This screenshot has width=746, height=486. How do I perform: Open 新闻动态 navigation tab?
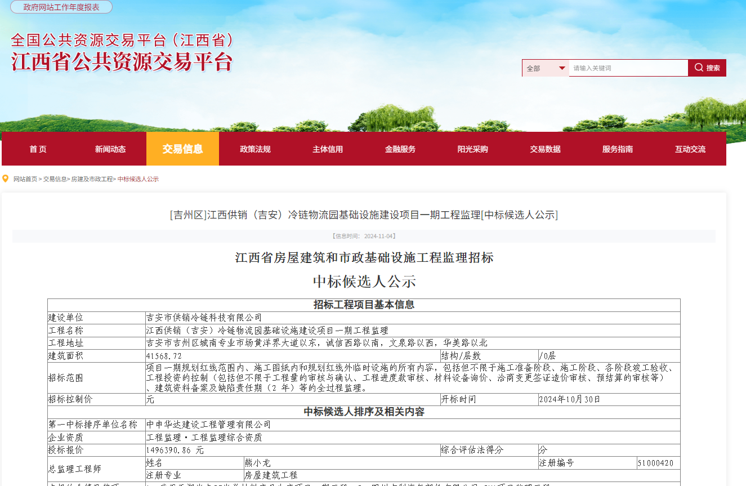(x=110, y=149)
